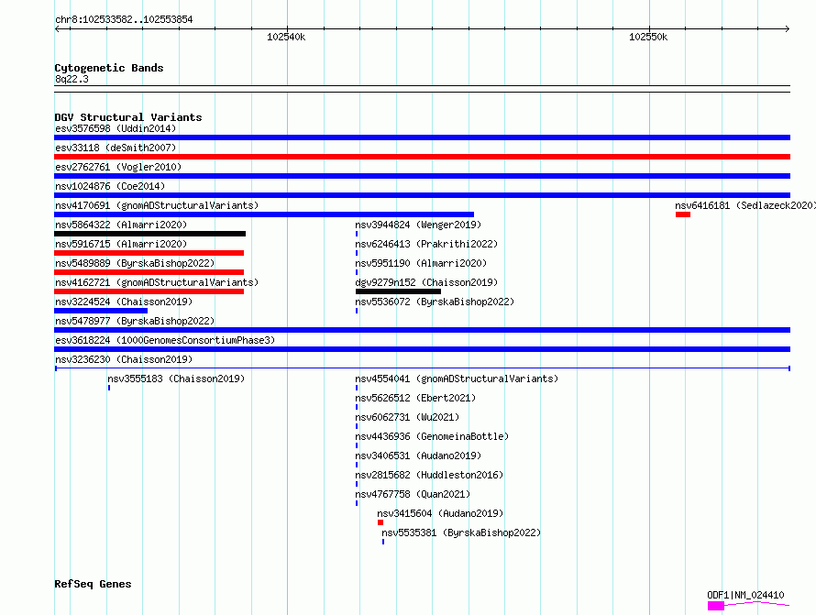816x615 pixels.
Task: Click nsv4162721 (gnomADStructuralVariants) red bar
Action: click(149, 291)
